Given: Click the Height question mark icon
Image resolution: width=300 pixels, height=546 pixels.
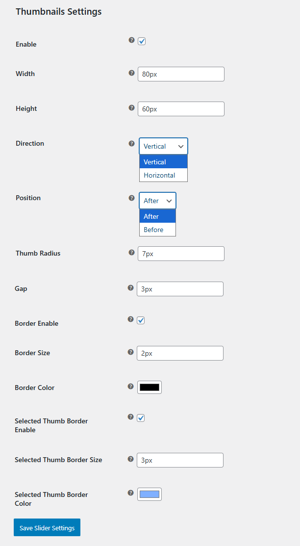Looking at the screenshot, I should [x=131, y=107].
